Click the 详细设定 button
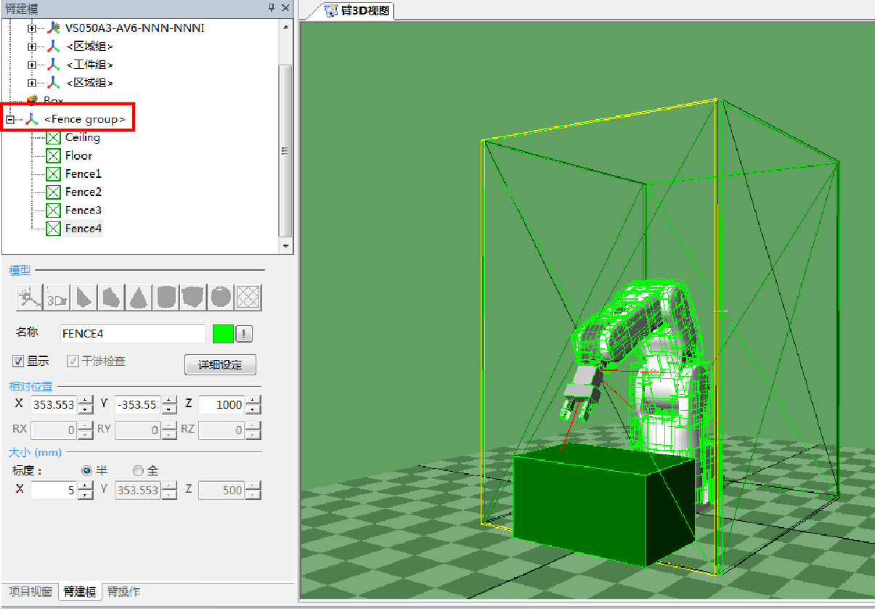This screenshot has width=875, height=609. 220,364
